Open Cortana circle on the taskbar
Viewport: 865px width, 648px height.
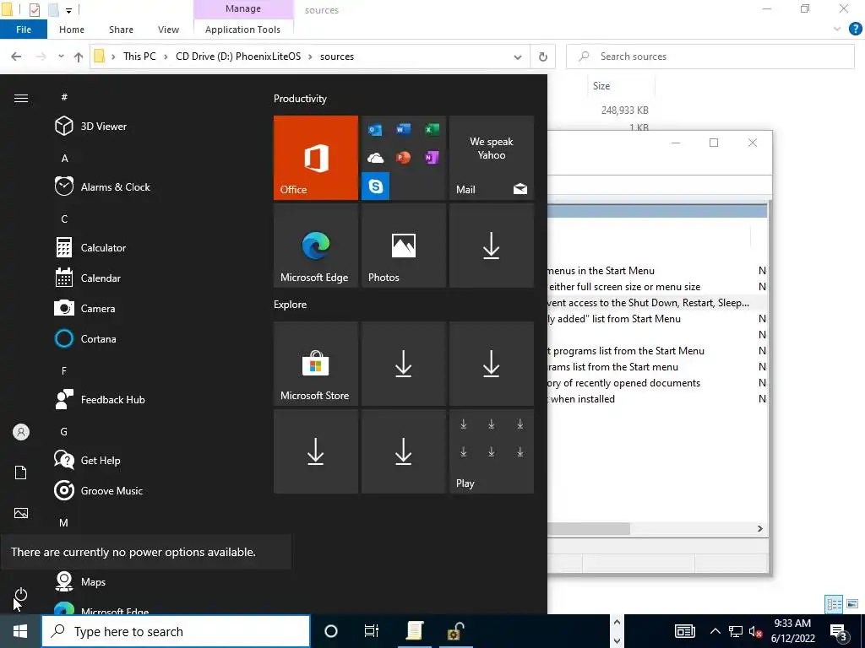point(331,631)
